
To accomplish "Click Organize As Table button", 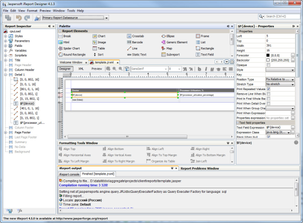I will click(161, 161).
